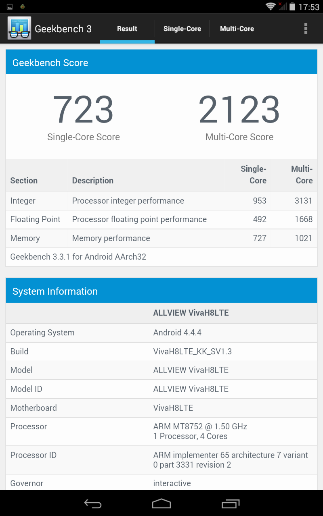Select the Memory performance row
Screen dimensions: 323x516
161,238
